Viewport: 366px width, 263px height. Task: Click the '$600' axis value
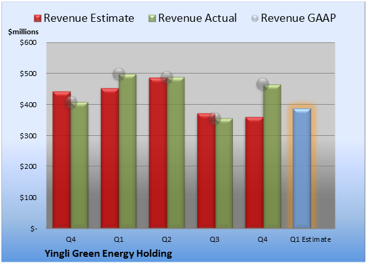click(28, 42)
